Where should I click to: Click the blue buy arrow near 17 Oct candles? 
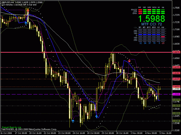click(x=26, y=23)
